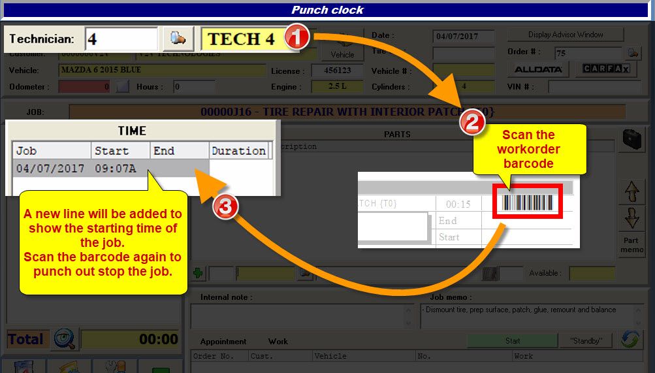Click the part search icon after yellow field
The image size is (655, 373).
305,274
